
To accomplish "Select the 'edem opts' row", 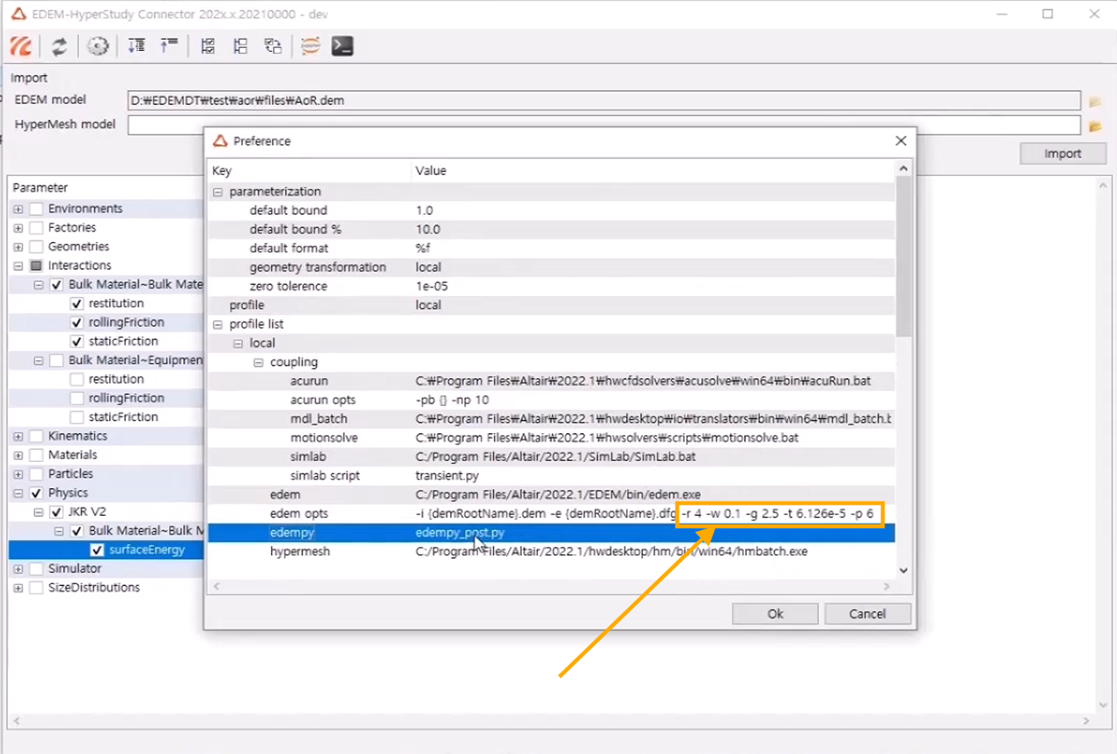I will click(551, 514).
